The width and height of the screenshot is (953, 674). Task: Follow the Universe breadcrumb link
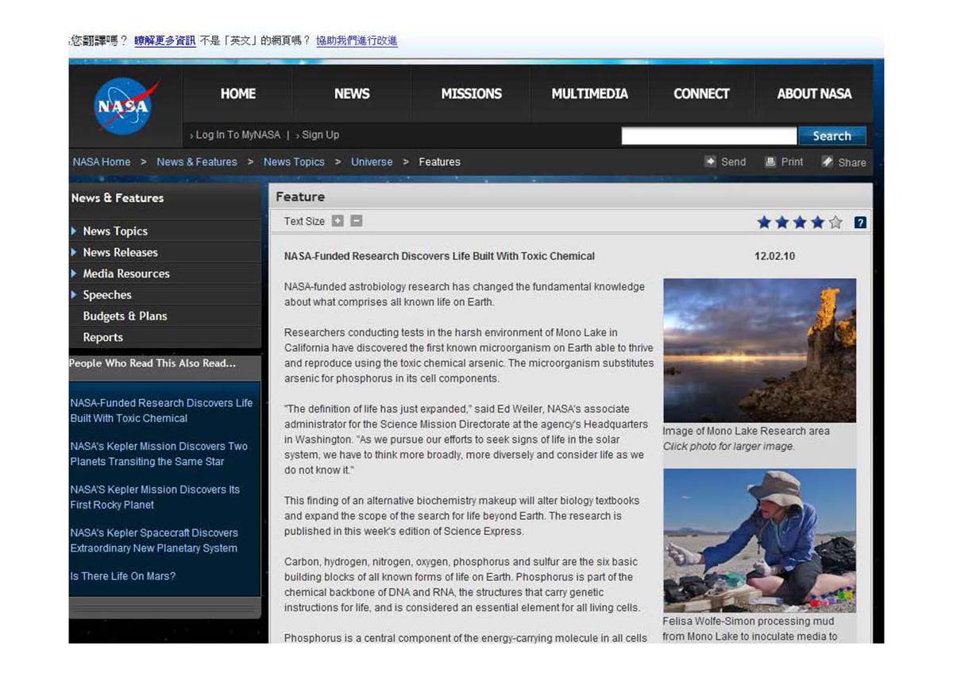coord(372,162)
